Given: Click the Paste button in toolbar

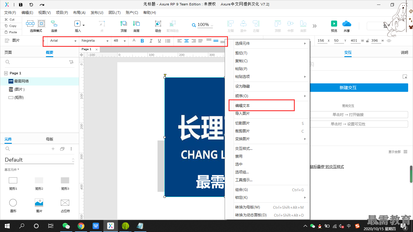Looking at the screenshot, I should (11, 32).
